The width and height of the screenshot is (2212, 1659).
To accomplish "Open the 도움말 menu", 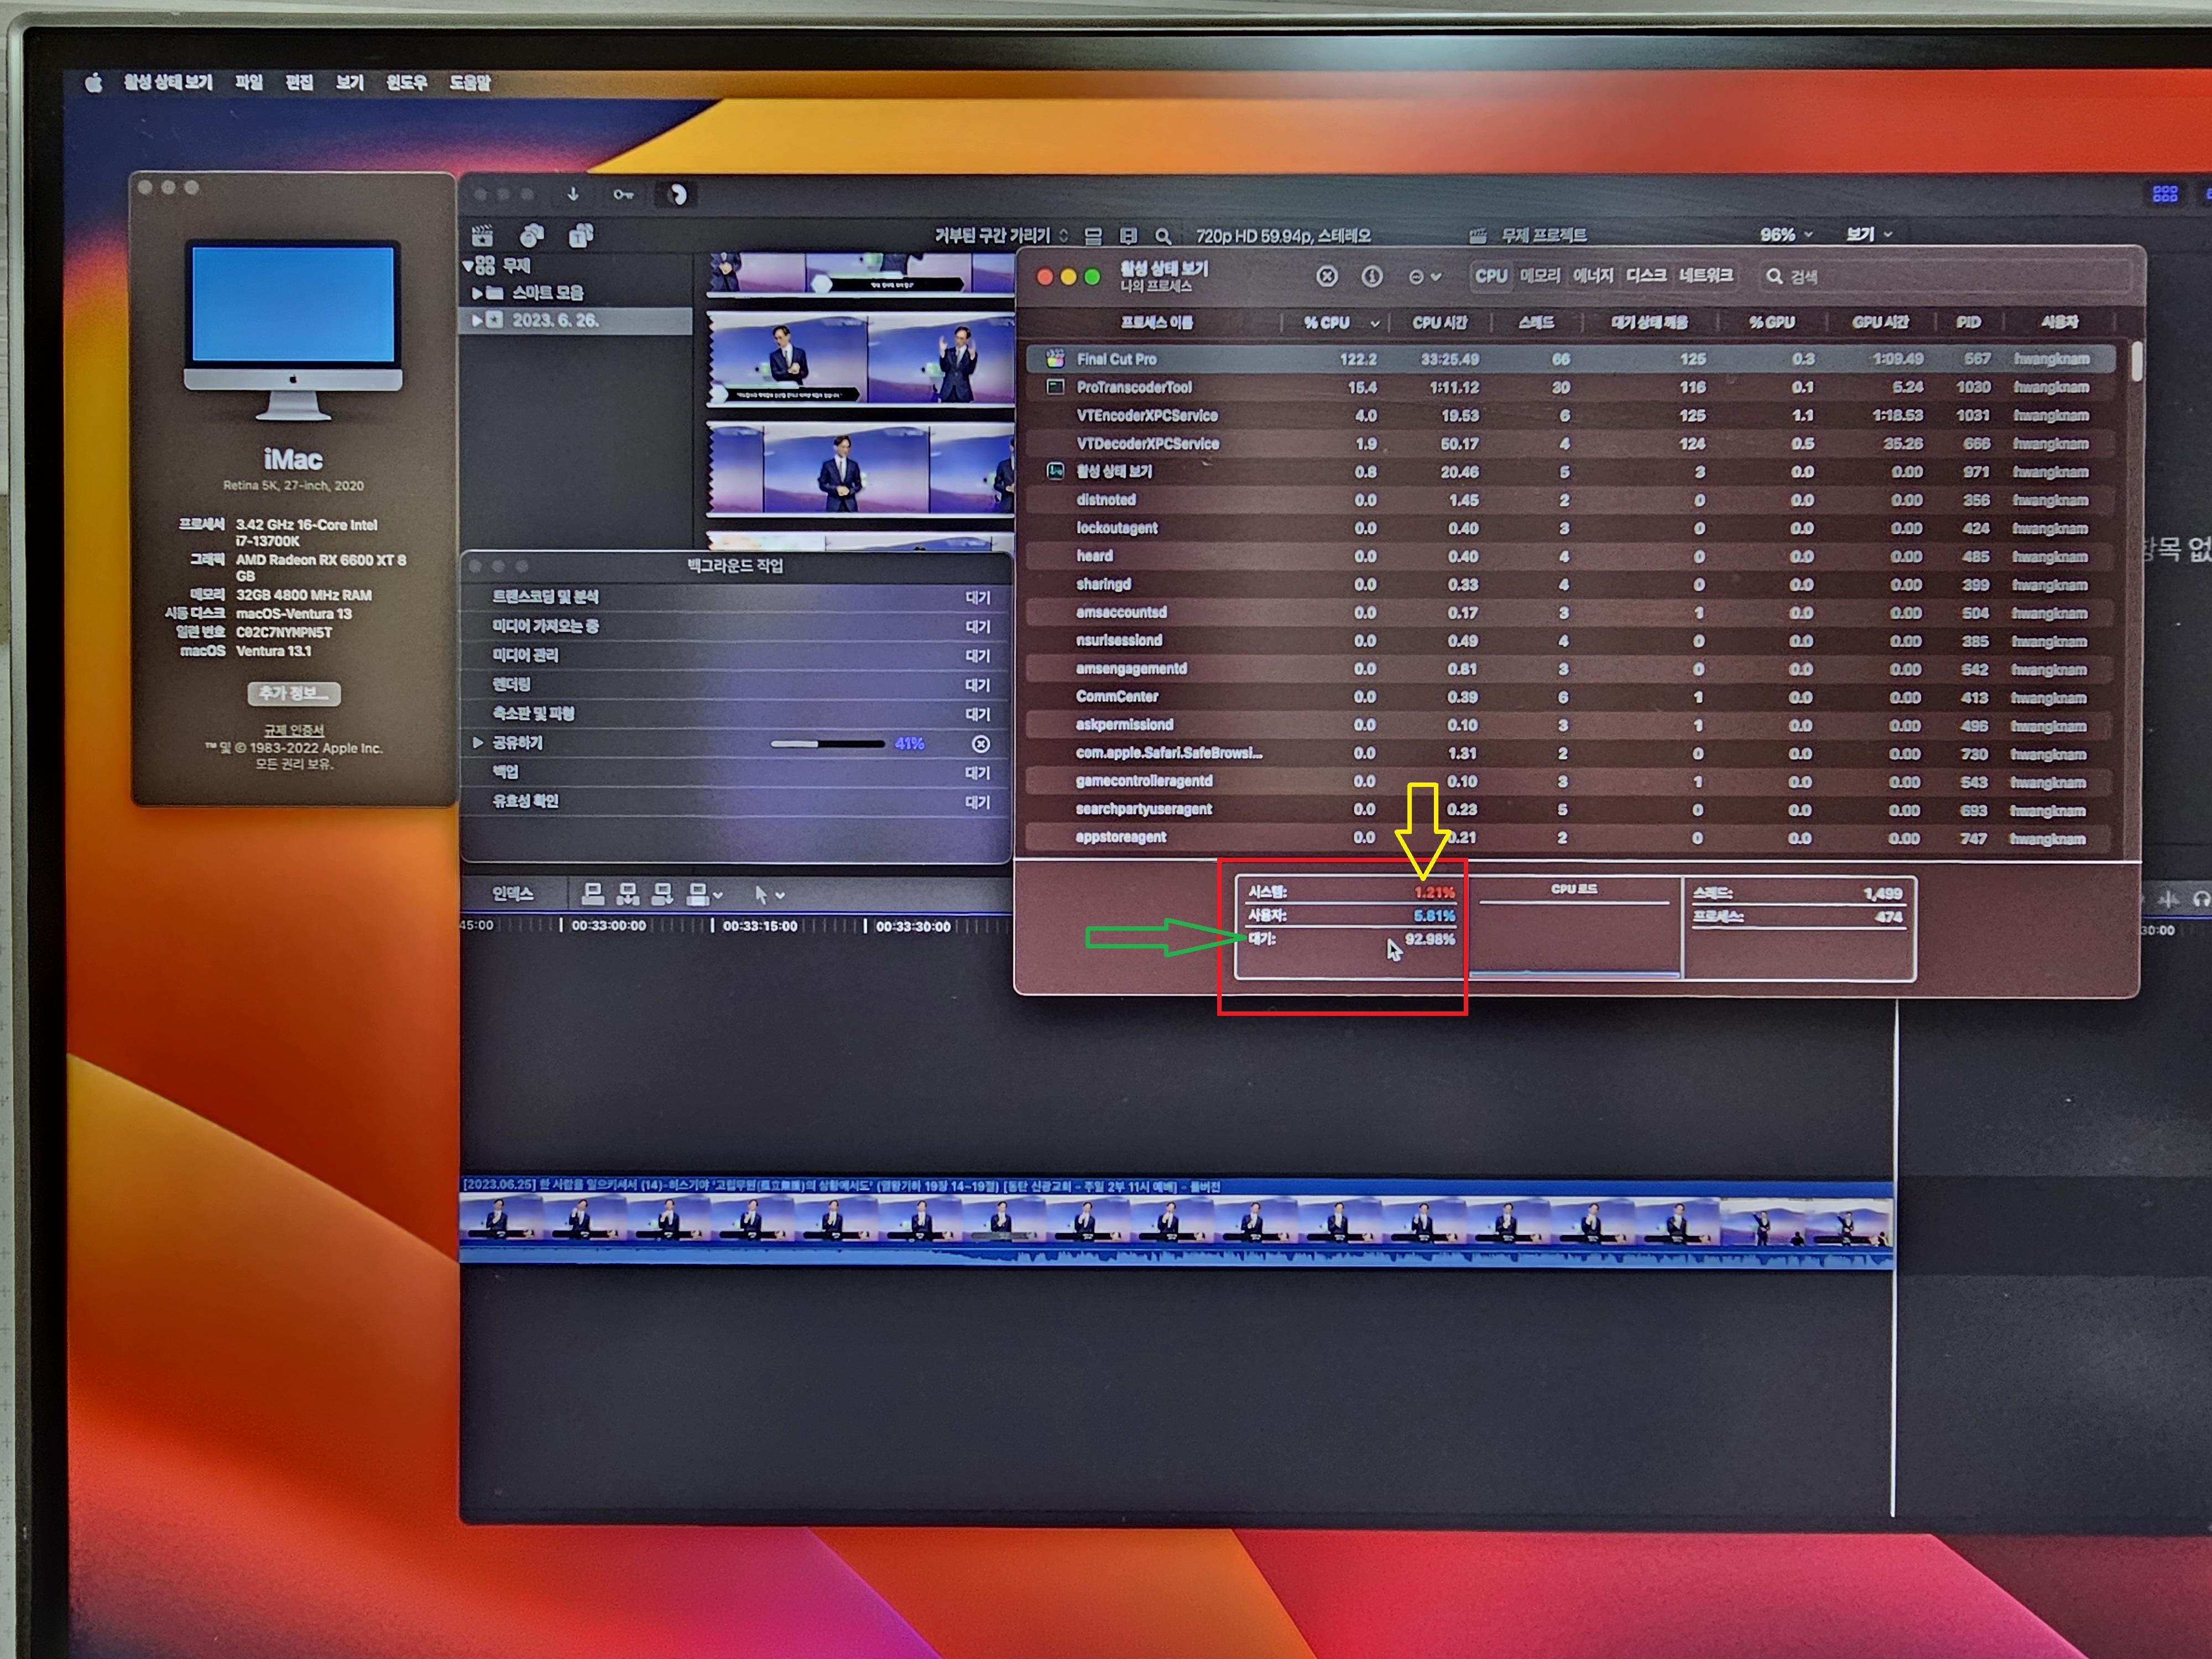I will tap(470, 83).
